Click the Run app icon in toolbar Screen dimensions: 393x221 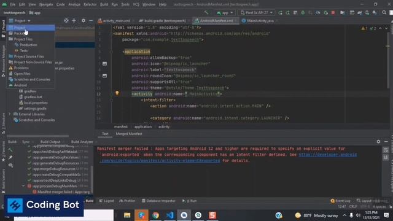tap(280, 12)
